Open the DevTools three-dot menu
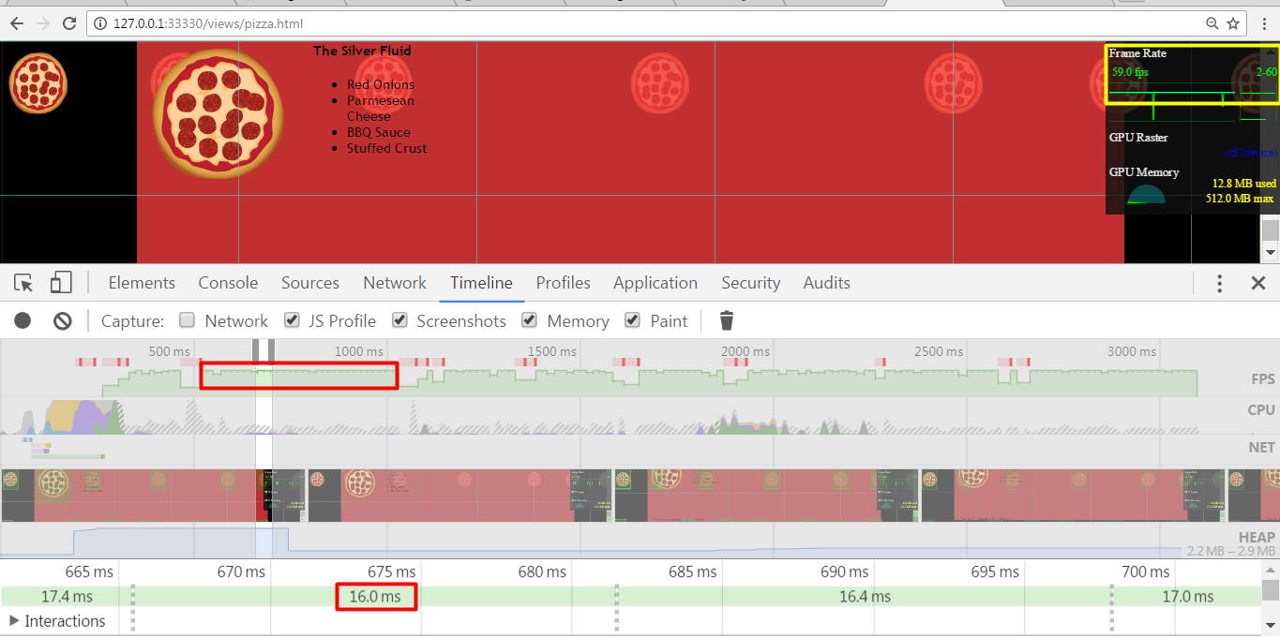 (x=1219, y=283)
